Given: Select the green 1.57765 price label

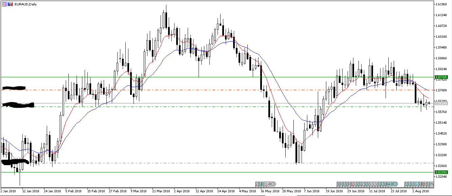Looking at the screenshot, I should pyautogui.click(x=441, y=77).
